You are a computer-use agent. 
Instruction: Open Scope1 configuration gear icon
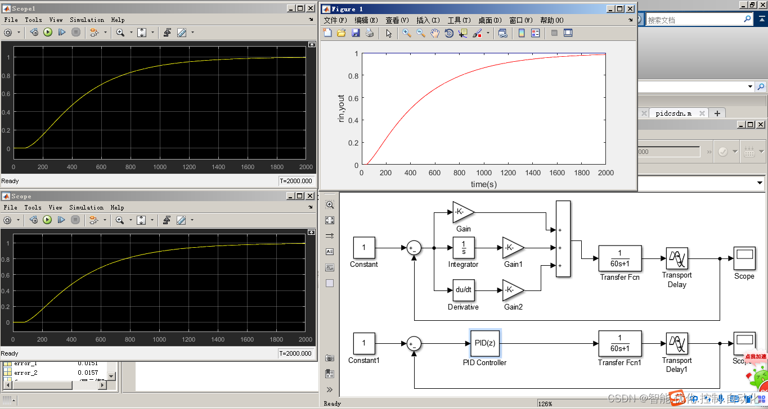point(8,33)
